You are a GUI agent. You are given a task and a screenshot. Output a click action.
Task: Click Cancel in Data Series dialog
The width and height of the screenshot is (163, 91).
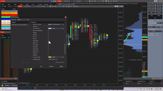point(51,66)
